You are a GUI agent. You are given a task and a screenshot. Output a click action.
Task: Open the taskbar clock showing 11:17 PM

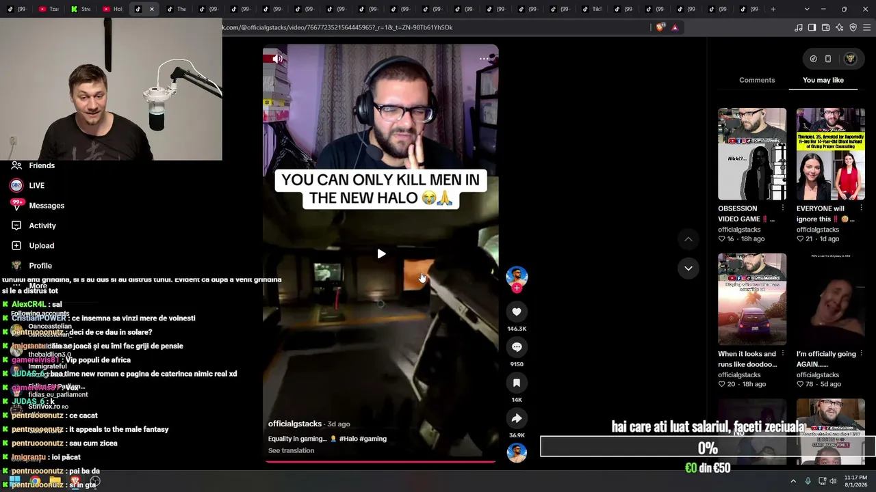[x=855, y=481]
